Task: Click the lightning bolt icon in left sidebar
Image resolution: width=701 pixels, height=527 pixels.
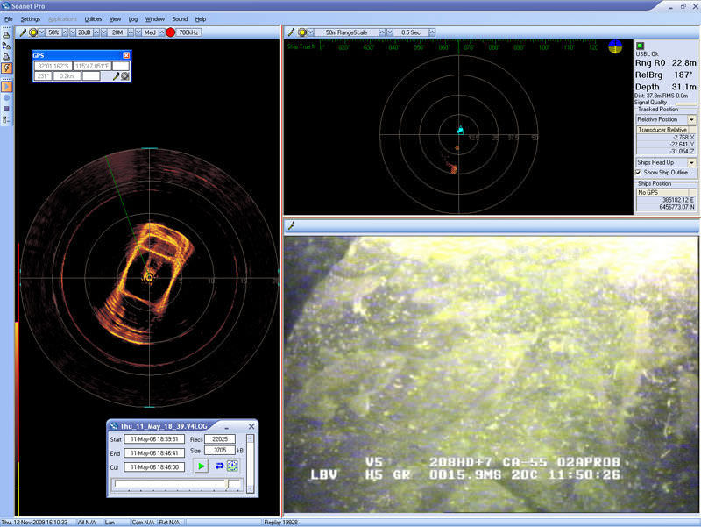Action: pos(6,68)
